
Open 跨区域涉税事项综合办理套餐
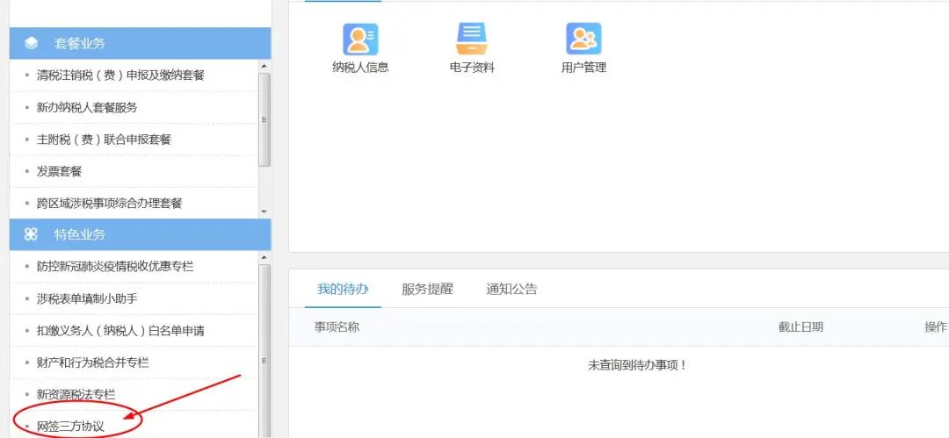110,204
